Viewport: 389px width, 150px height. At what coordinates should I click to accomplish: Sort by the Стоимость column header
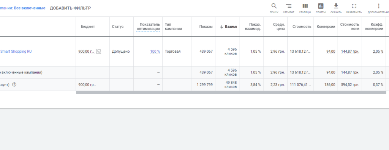(x=302, y=27)
